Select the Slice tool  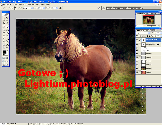(7, 23)
